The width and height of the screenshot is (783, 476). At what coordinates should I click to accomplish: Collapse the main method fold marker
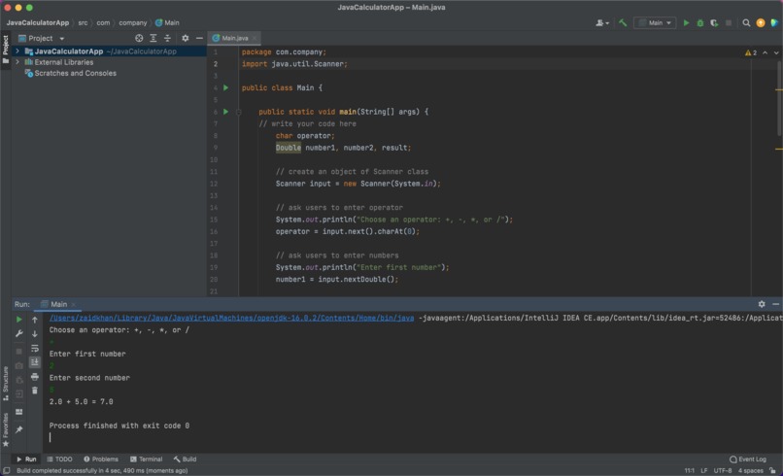pos(239,112)
